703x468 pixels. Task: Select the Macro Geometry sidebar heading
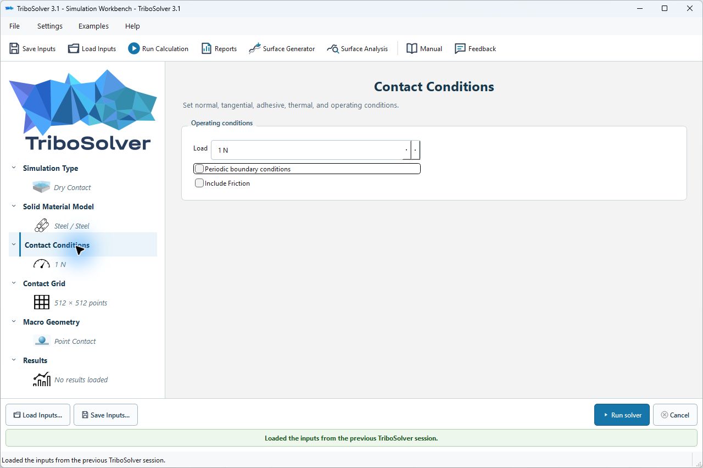(x=51, y=322)
